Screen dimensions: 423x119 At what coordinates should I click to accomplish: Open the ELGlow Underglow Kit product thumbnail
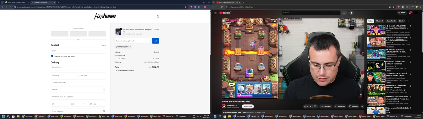[118, 31]
